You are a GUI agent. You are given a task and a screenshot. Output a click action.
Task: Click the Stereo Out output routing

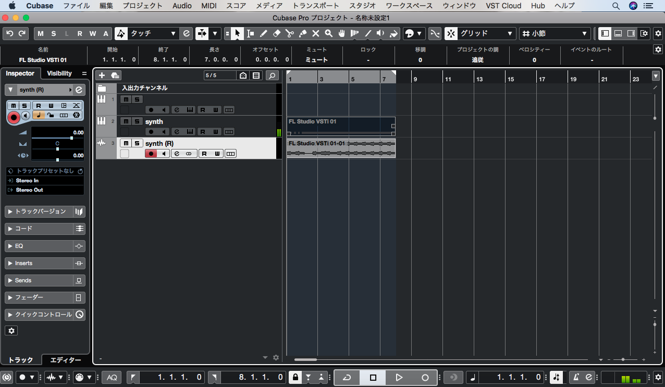click(x=45, y=190)
